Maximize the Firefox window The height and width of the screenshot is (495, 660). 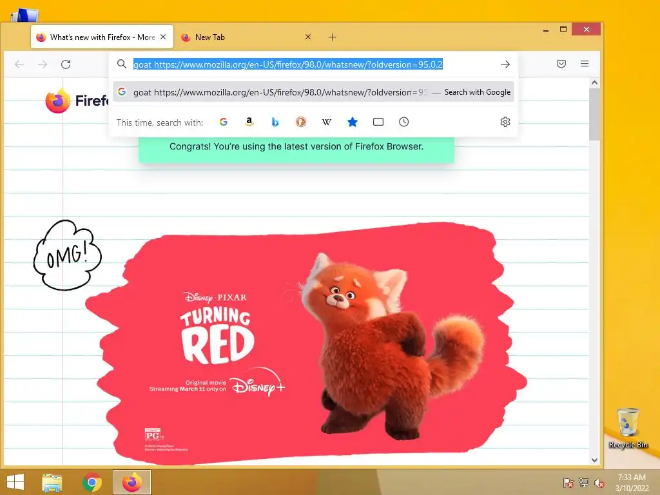click(563, 29)
